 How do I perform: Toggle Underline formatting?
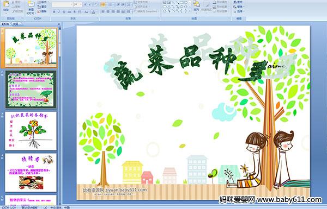click(64, 12)
